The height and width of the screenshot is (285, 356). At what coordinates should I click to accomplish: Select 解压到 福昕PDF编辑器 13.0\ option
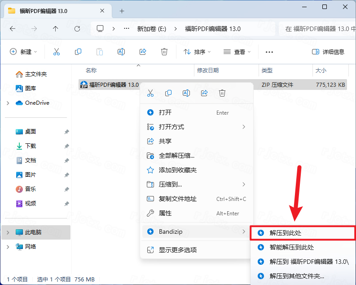(303, 262)
